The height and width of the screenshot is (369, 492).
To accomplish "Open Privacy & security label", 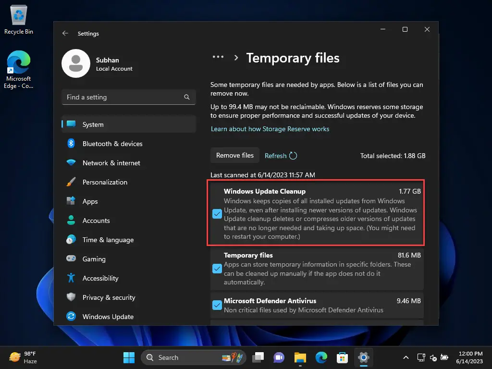I will pyautogui.click(x=109, y=297).
